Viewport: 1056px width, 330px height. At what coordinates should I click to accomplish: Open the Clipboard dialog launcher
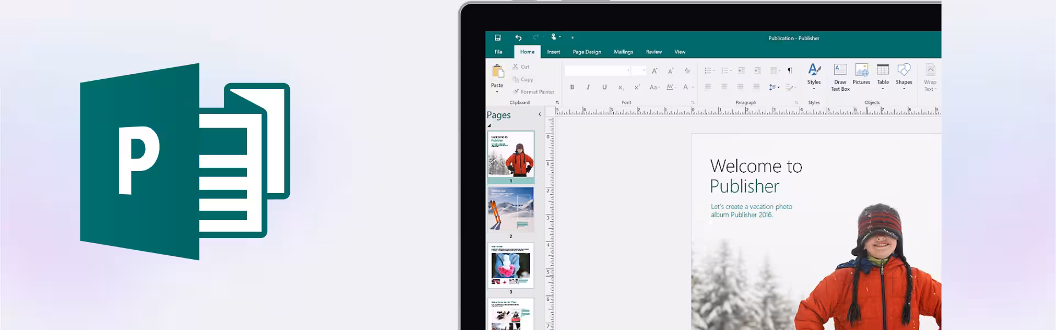point(557,102)
